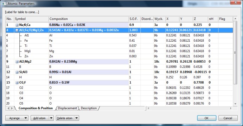Click the Y column header
Viewport: 243px width, 126px height.
(186, 19)
